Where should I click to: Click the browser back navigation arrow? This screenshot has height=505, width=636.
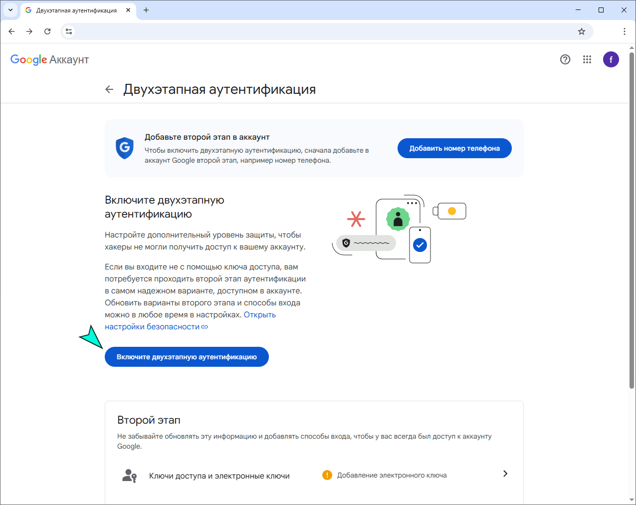pyautogui.click(x=11, y=31)
